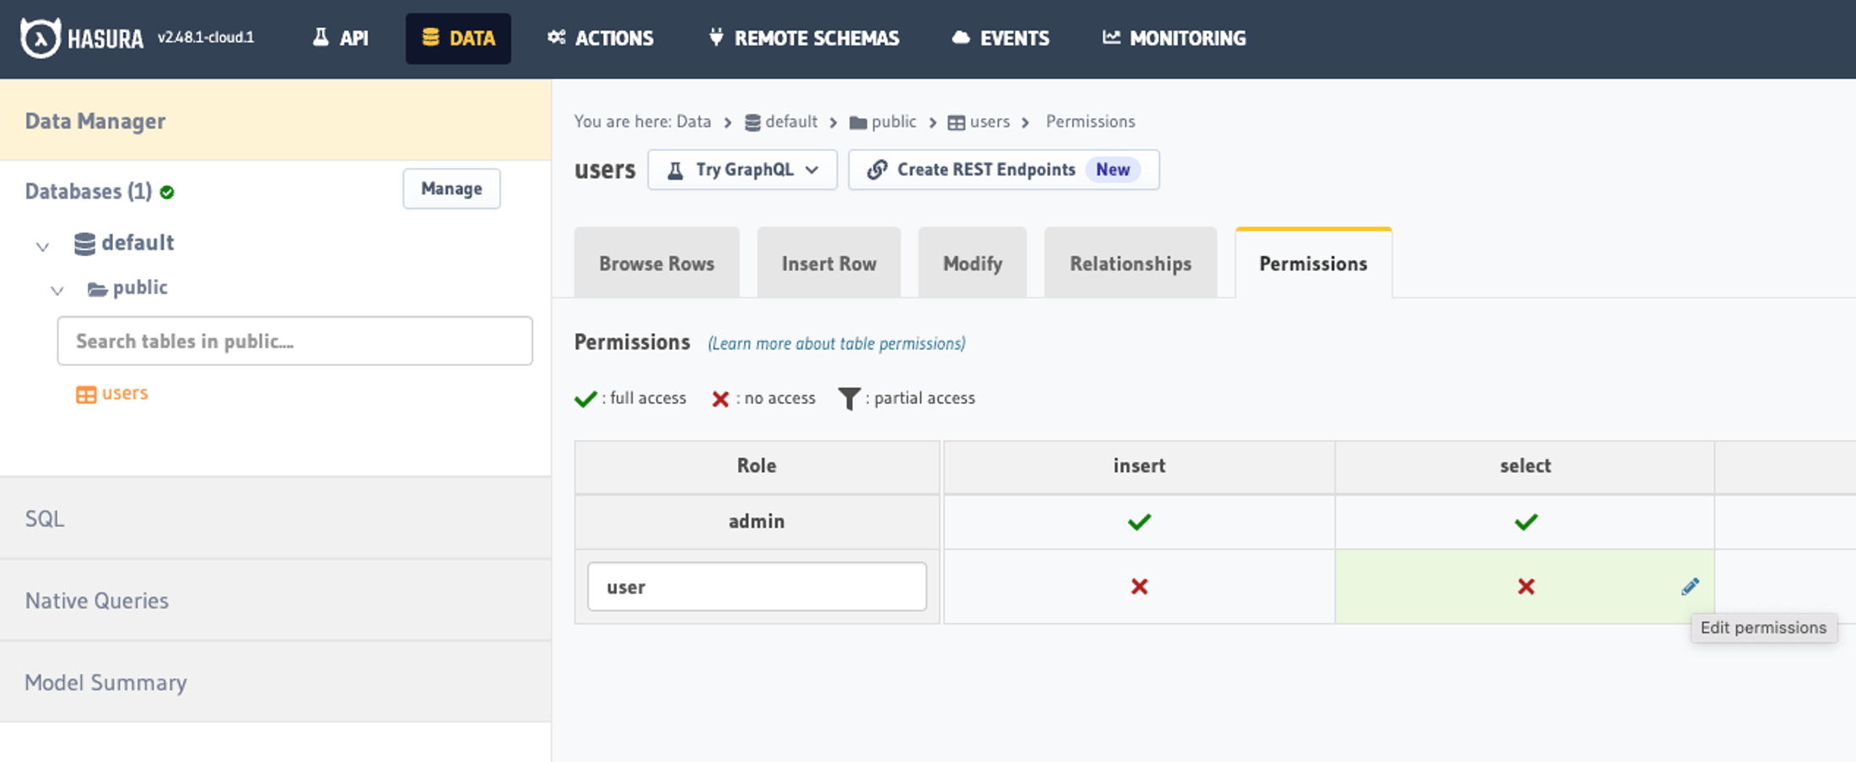Viewport: 1856px width, 762px height.
Task: Click the default database icon in sidebar
Action: tap(84, 244)
